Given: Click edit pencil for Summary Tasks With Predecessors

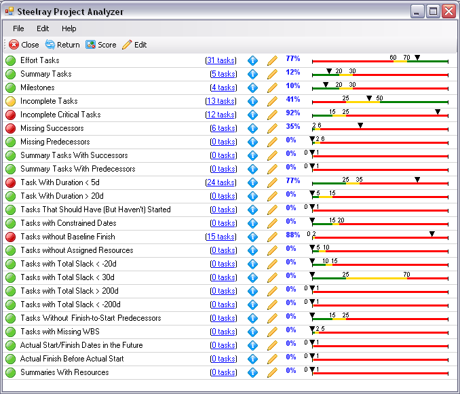Looking at the screenshot, I should 272,169.
